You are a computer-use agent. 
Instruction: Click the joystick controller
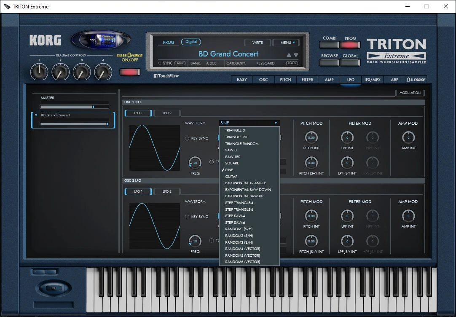click(x=54, y=288)
